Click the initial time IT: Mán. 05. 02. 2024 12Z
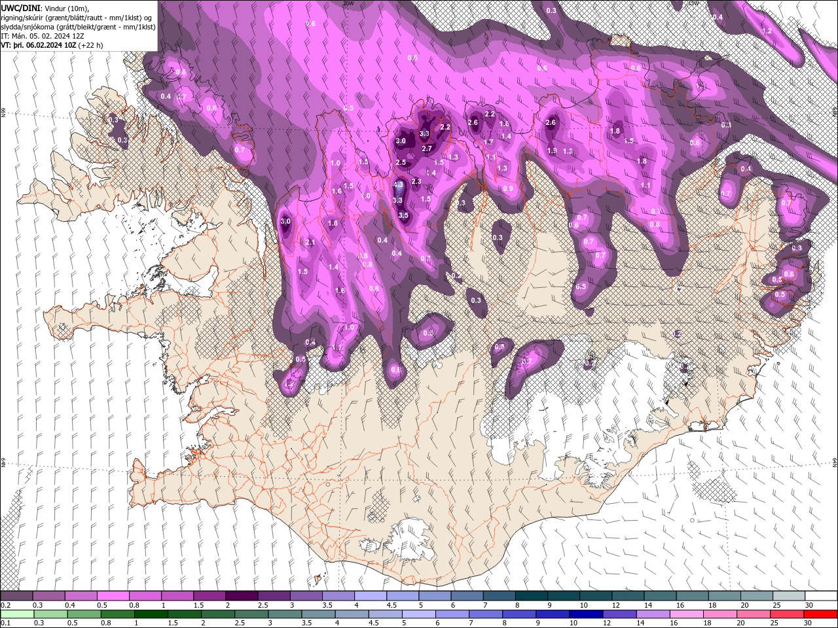Image resolution: width=838 pixels, height=628 pixels. 43,36
